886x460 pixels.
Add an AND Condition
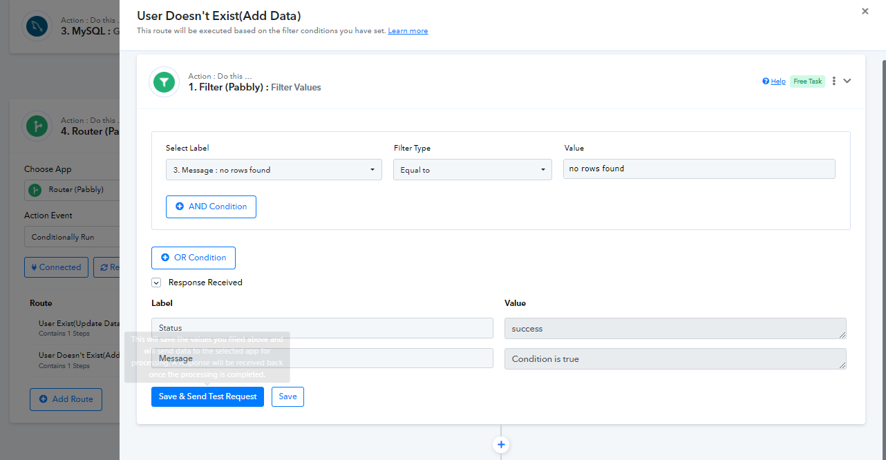click(x=211, y=207)
